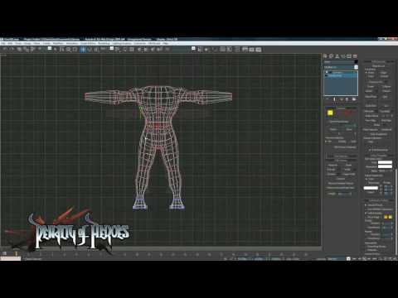Click the Hide Selected button
398x298 pixels.
(370, 130)
